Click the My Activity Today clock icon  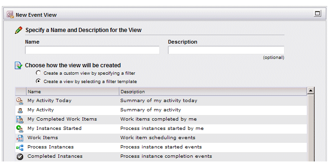pyautogui.click(x=20, y=101)
